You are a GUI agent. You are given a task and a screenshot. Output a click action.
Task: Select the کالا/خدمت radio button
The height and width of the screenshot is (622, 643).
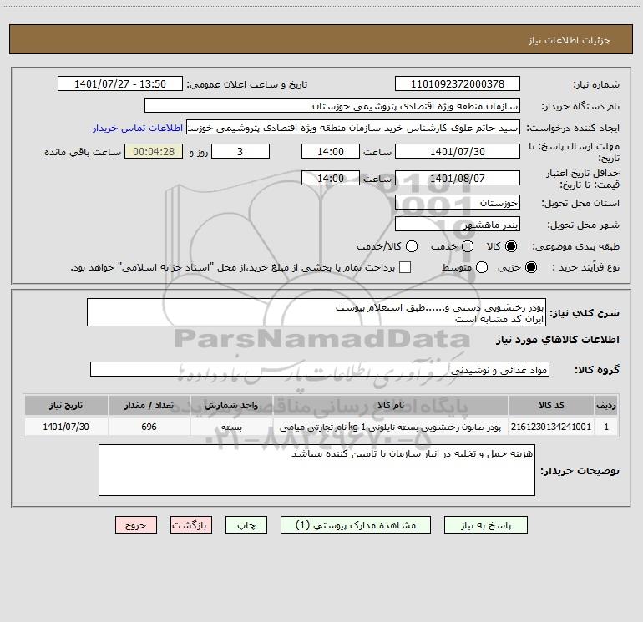412,246
